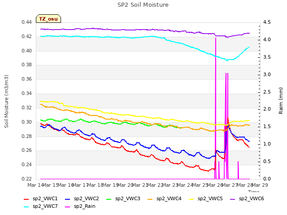Toggle sp2_VWC1 legend entry

click(41, 199)
